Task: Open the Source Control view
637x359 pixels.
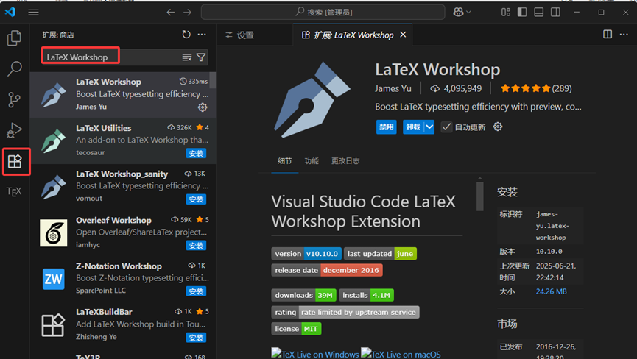Action: tap(14, 99)
